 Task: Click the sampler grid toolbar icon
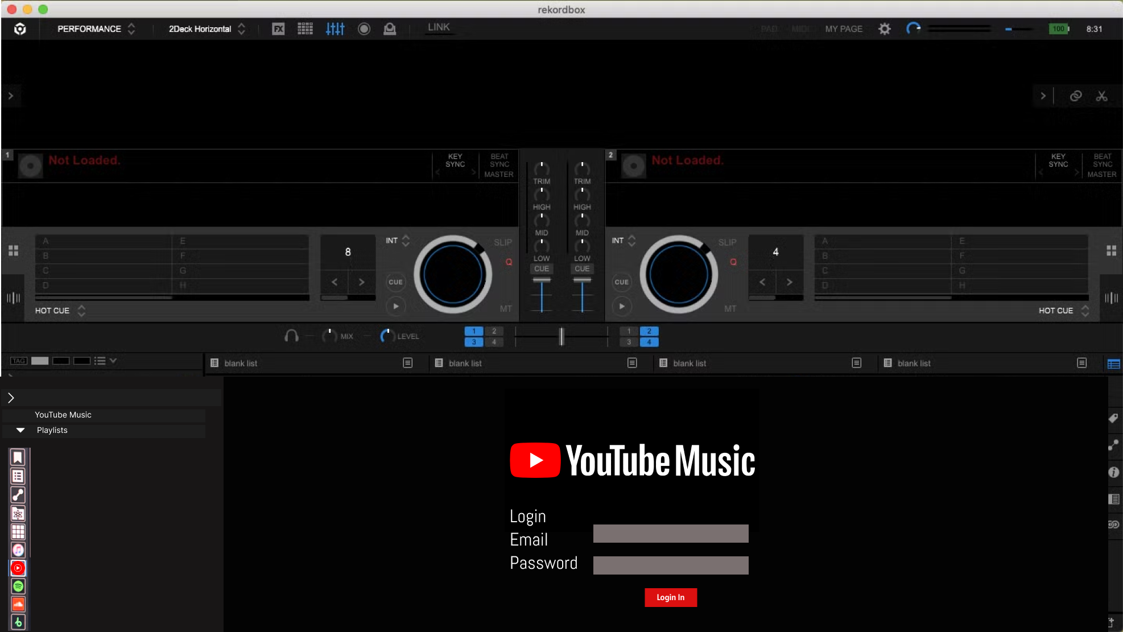coord(305,28)
